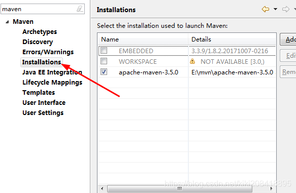296x193 pixels.
Task: Select the Installations preferences page
Action: (x=42, y=62)
